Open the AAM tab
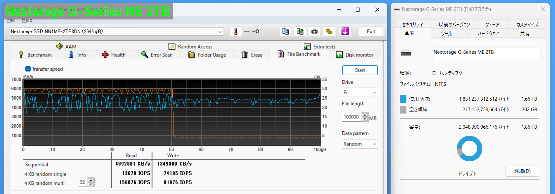Viewport: 555px width, 194px height. point(66,47)
